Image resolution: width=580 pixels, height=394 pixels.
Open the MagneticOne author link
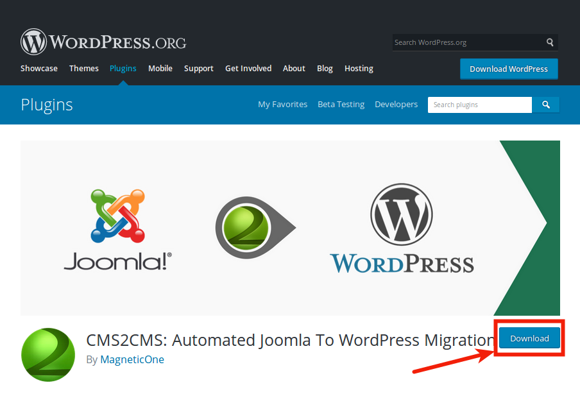[x=132, y=359]
